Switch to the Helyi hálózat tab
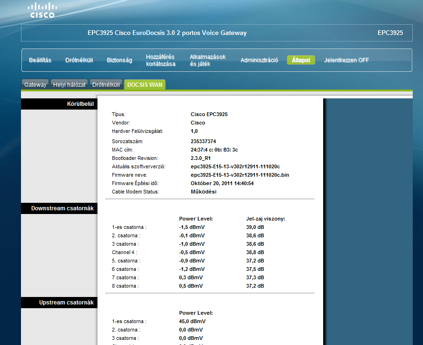Viewport: 423px width, 345px height. click(69, 85)
